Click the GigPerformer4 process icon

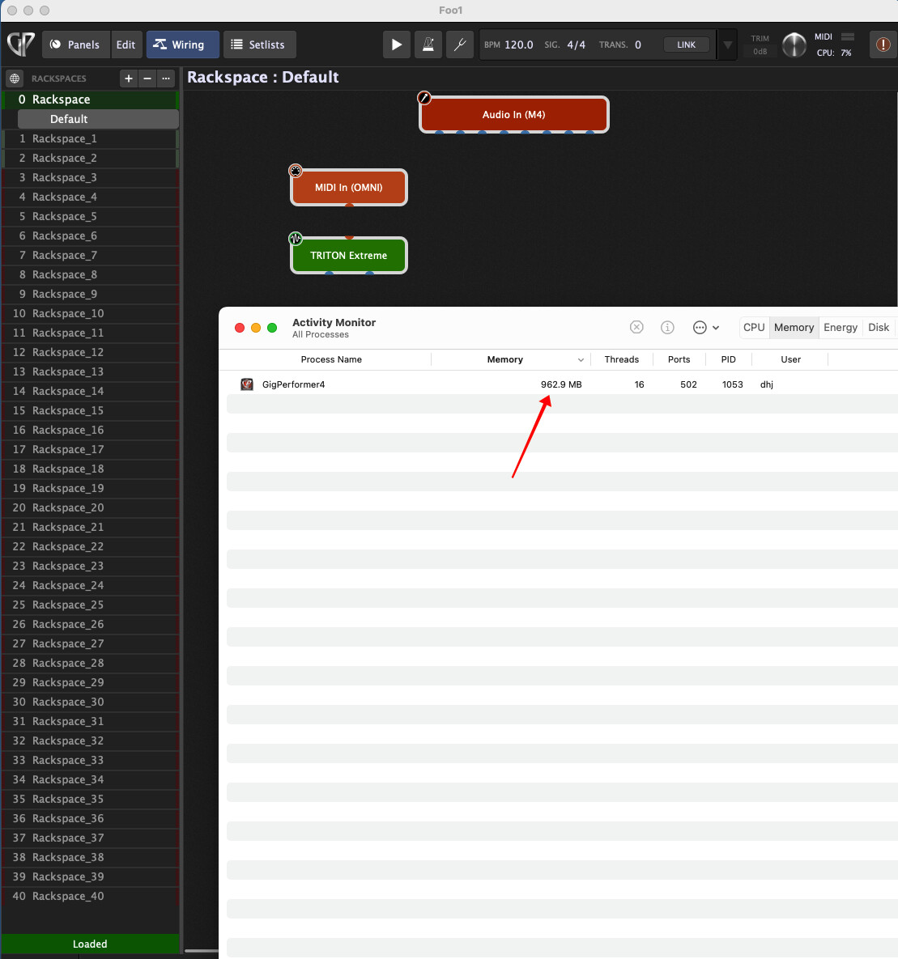coord(247,384)
